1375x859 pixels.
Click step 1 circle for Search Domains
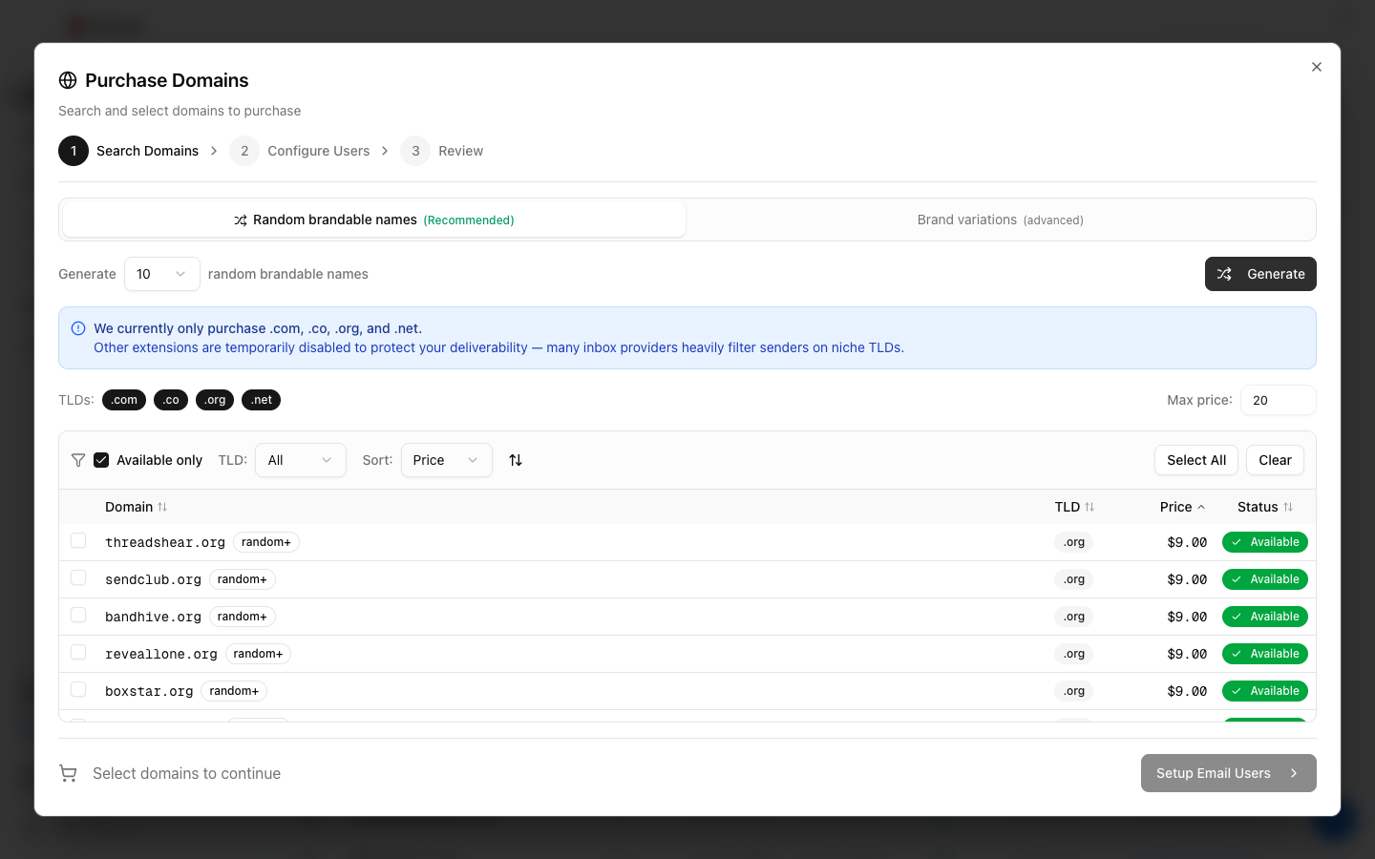click(74, 151)
